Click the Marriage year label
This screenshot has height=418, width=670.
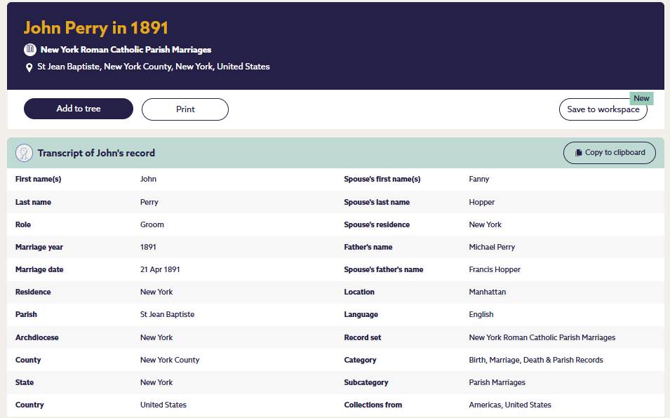[x=39, y=247]
